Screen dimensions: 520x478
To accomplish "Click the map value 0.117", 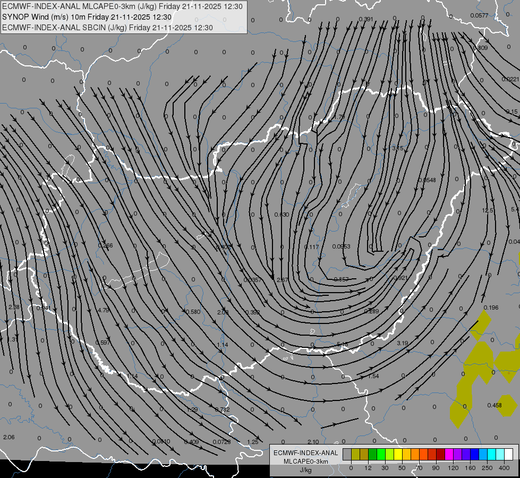I will pos(311,247).
